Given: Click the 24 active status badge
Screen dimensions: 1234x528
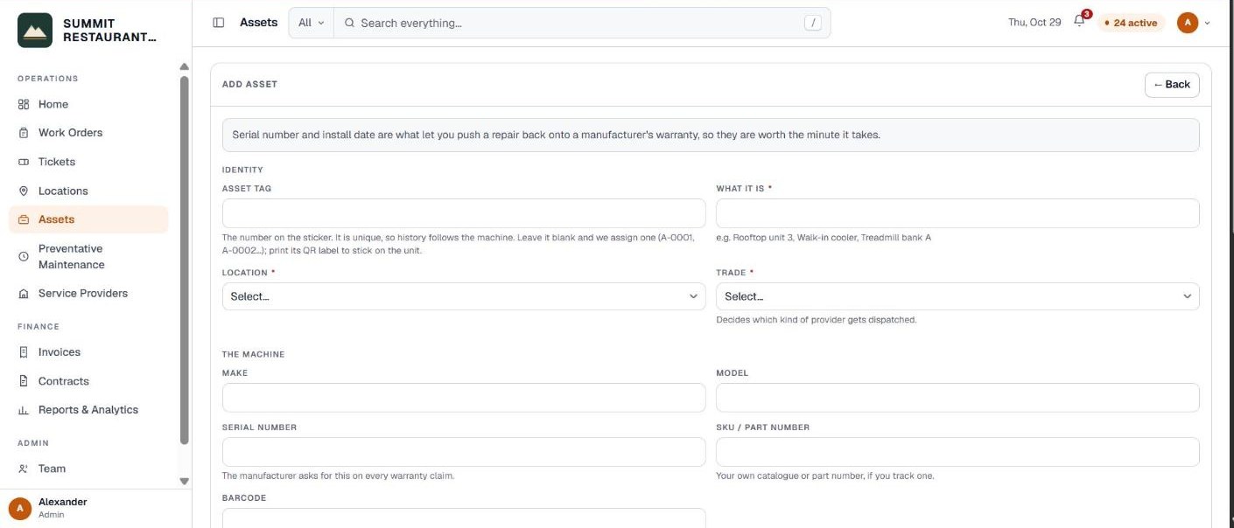Looking at the screenshot, I should [1132, 23].
